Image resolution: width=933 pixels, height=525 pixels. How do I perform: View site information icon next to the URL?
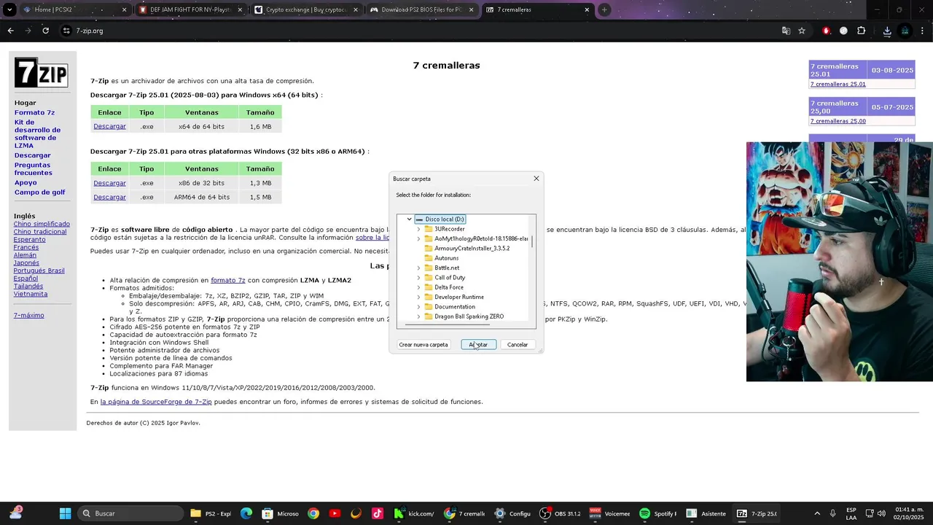coord(66,31)
